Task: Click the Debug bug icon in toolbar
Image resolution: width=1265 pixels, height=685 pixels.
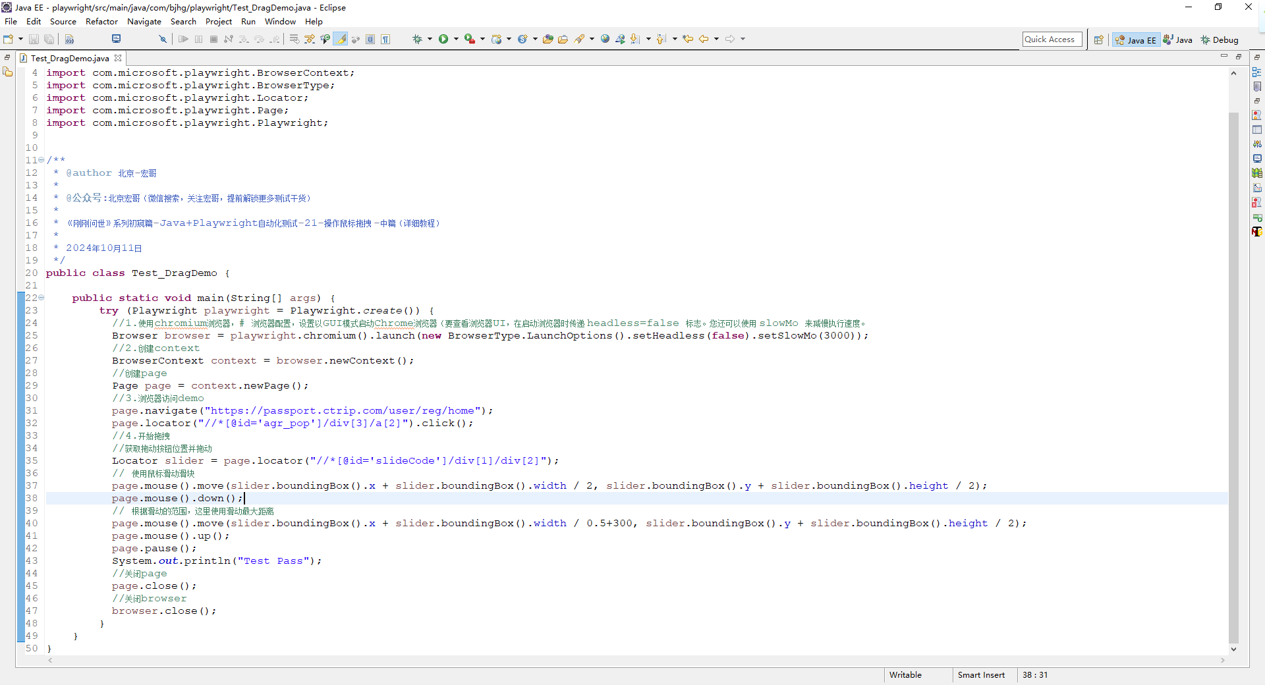Action: click(417, 40)
